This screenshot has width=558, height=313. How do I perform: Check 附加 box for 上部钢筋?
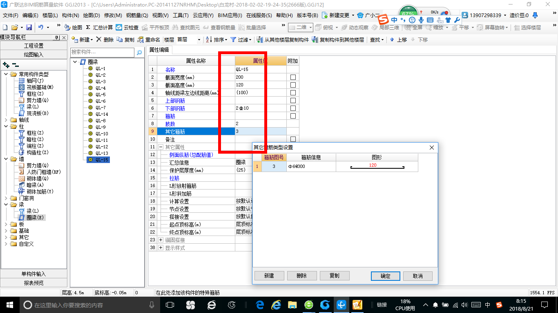tap(293, 100)
